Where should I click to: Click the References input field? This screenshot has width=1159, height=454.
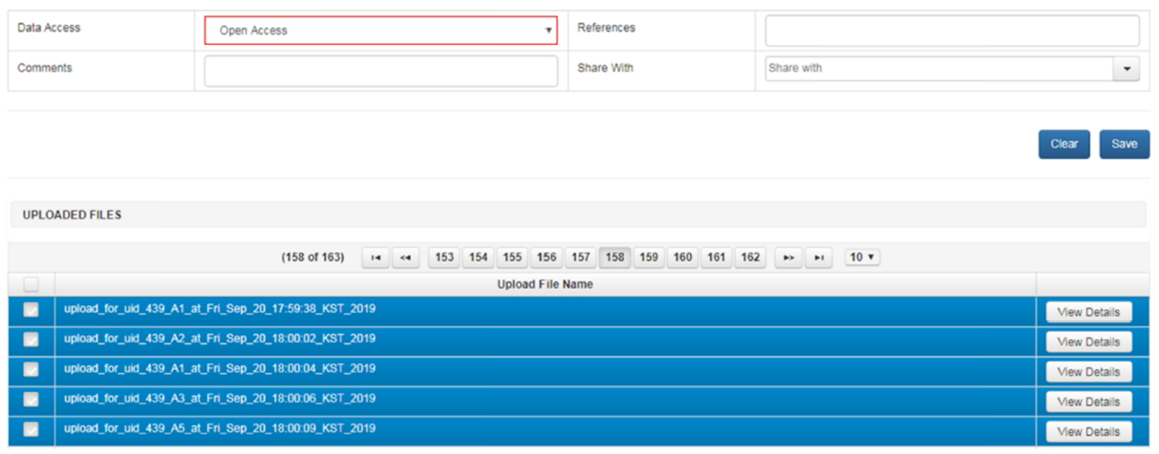click(x=952, y=31)
